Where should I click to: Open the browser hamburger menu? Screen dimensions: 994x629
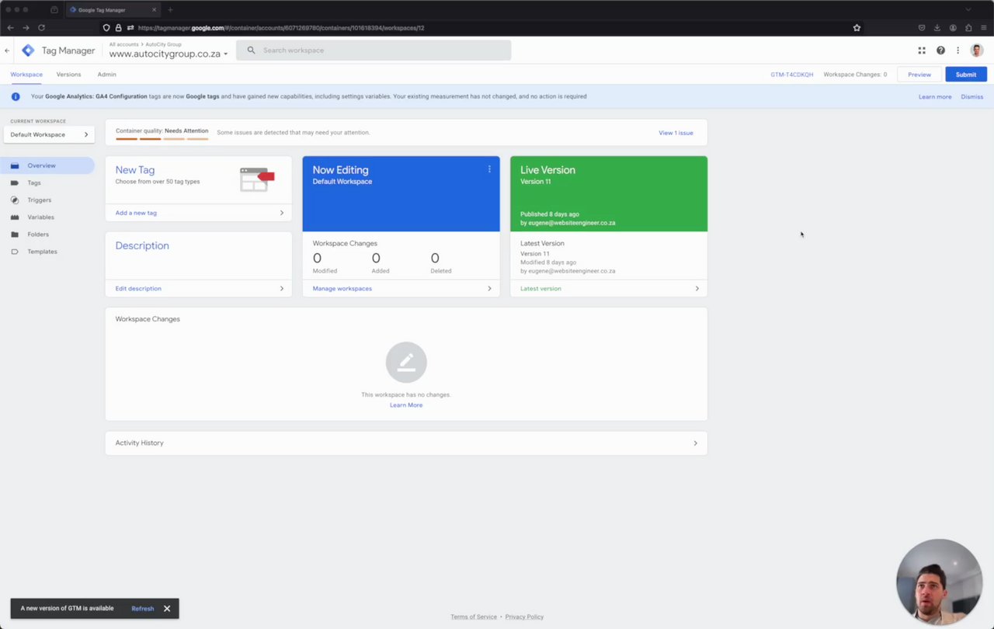[984, 28]
